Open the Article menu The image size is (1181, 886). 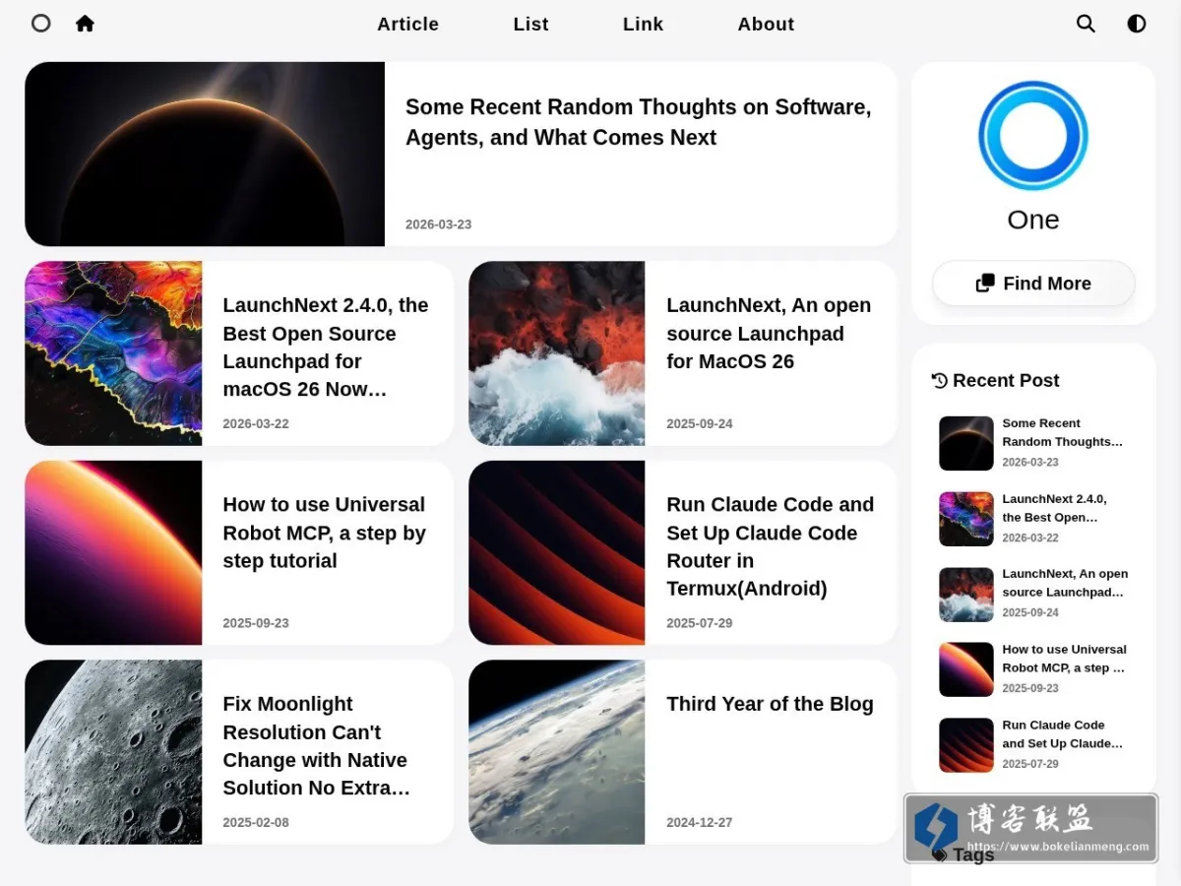click(x=408, y=25)
